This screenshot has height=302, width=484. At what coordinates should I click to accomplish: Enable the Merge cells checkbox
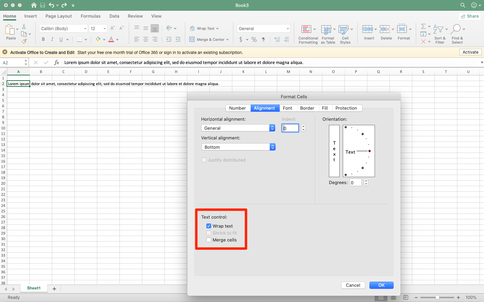tap(209, 239)
